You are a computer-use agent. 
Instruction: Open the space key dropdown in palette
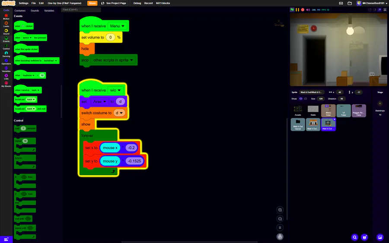click(x=27, y=38)
